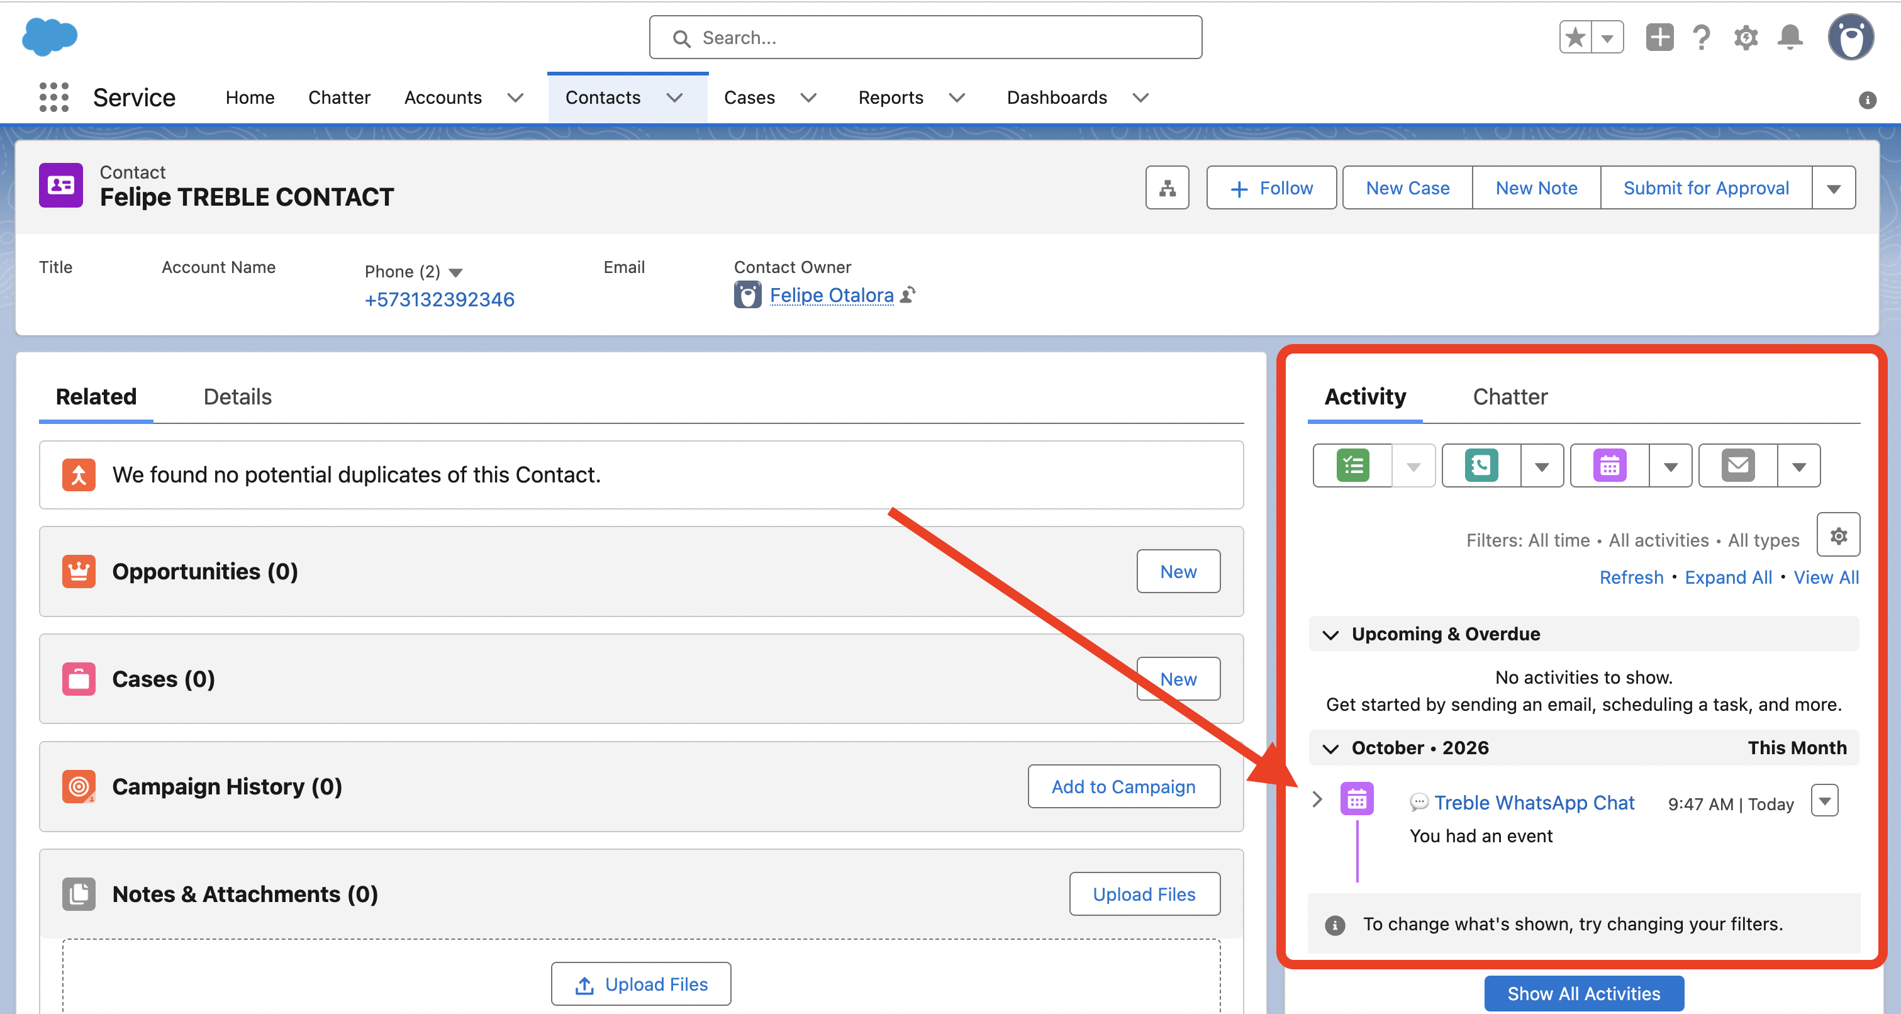Open the App Launcher grid icon

pos(54,97)
